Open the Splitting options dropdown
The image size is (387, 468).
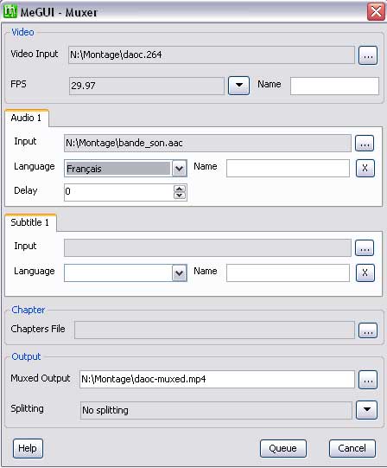pos(366,410)
